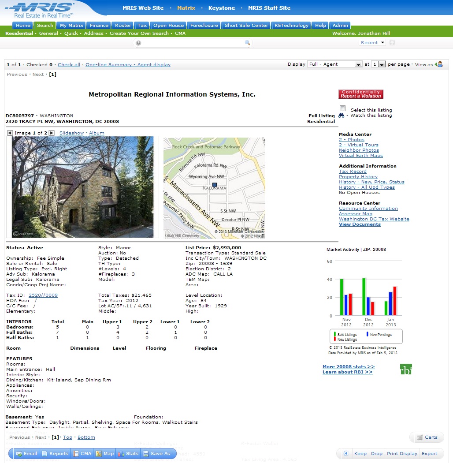Open the photo Album link
The image size is (453, 463).
(97, 133)
